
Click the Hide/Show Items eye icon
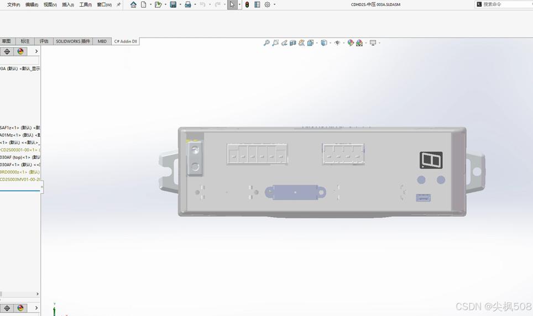click(337, 43)
